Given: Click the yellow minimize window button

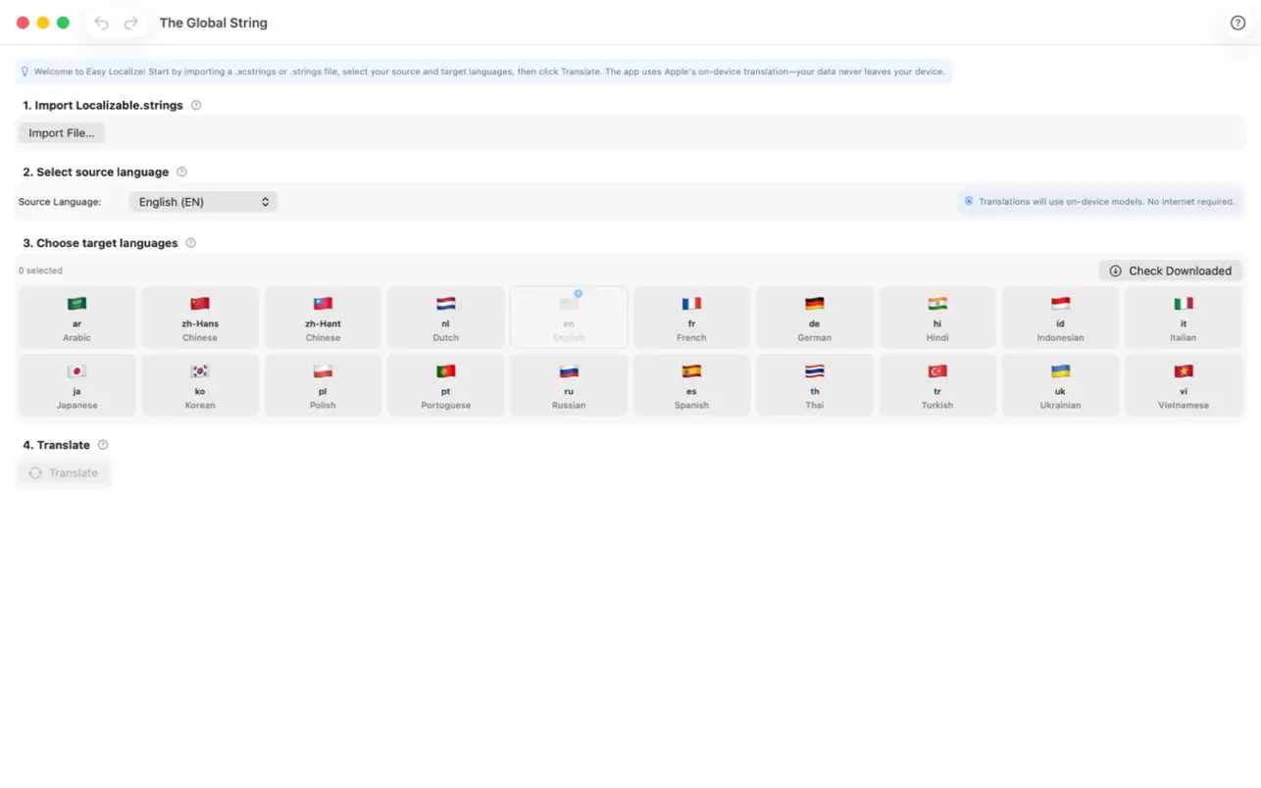Looking at the screenshot, I should [x=43, y=23].
